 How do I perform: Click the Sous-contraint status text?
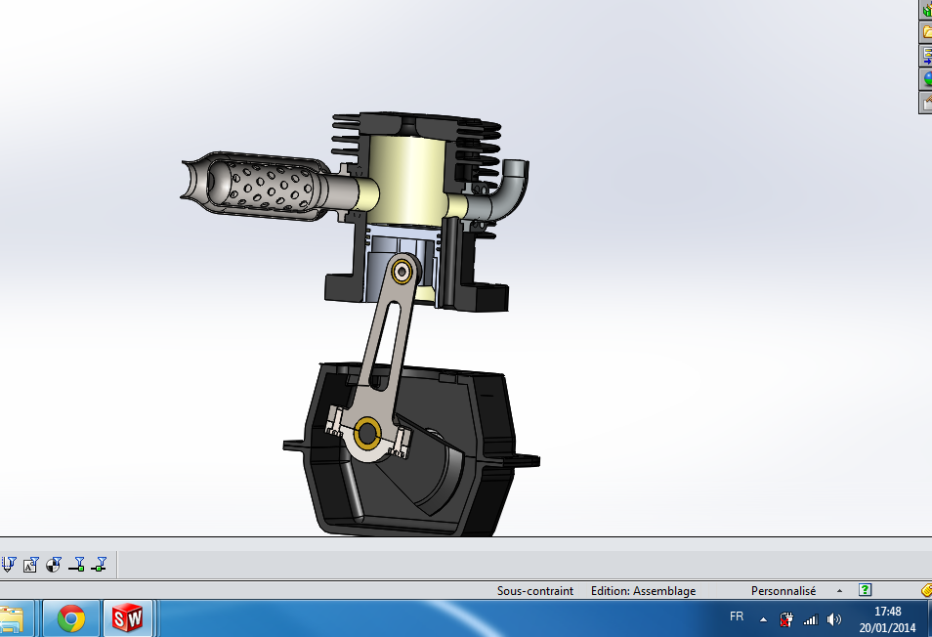pos(535,591)
